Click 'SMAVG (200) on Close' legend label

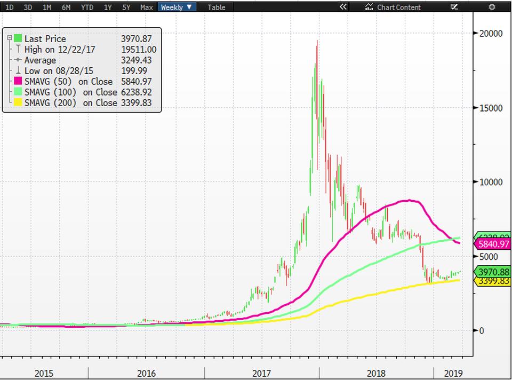point(71,102)
